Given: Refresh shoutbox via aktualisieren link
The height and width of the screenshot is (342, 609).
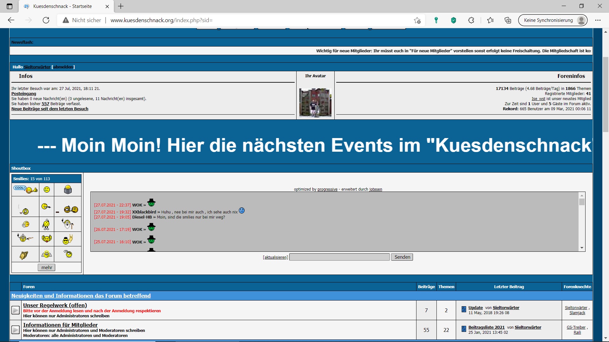Looking at the screenshot, I should click(x=275, y=257).
